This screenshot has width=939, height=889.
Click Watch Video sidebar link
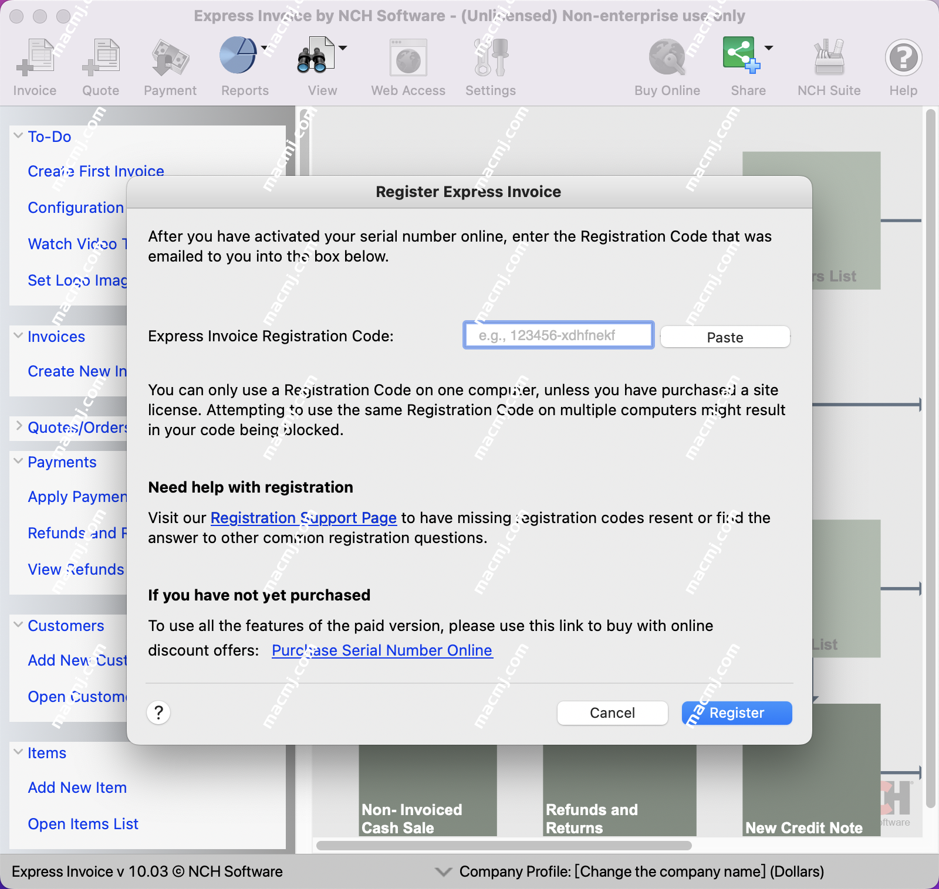click(77, 244)
